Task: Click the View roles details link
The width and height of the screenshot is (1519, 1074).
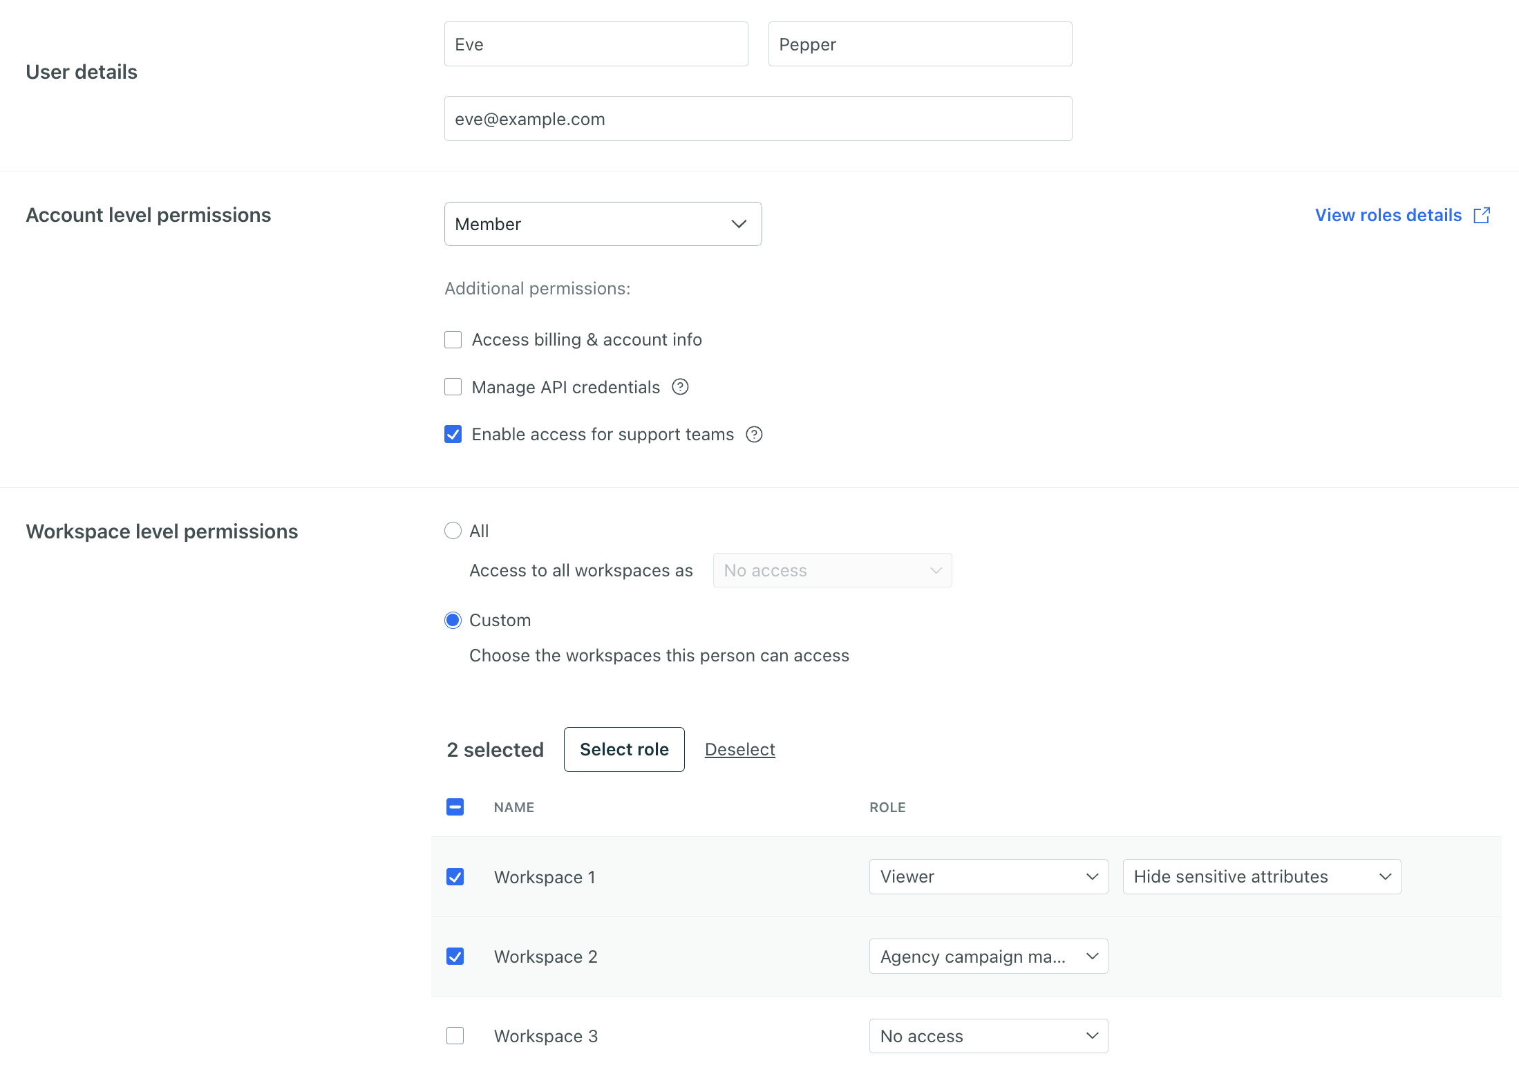Action: pyautogui.click(x=1387, y=215)
